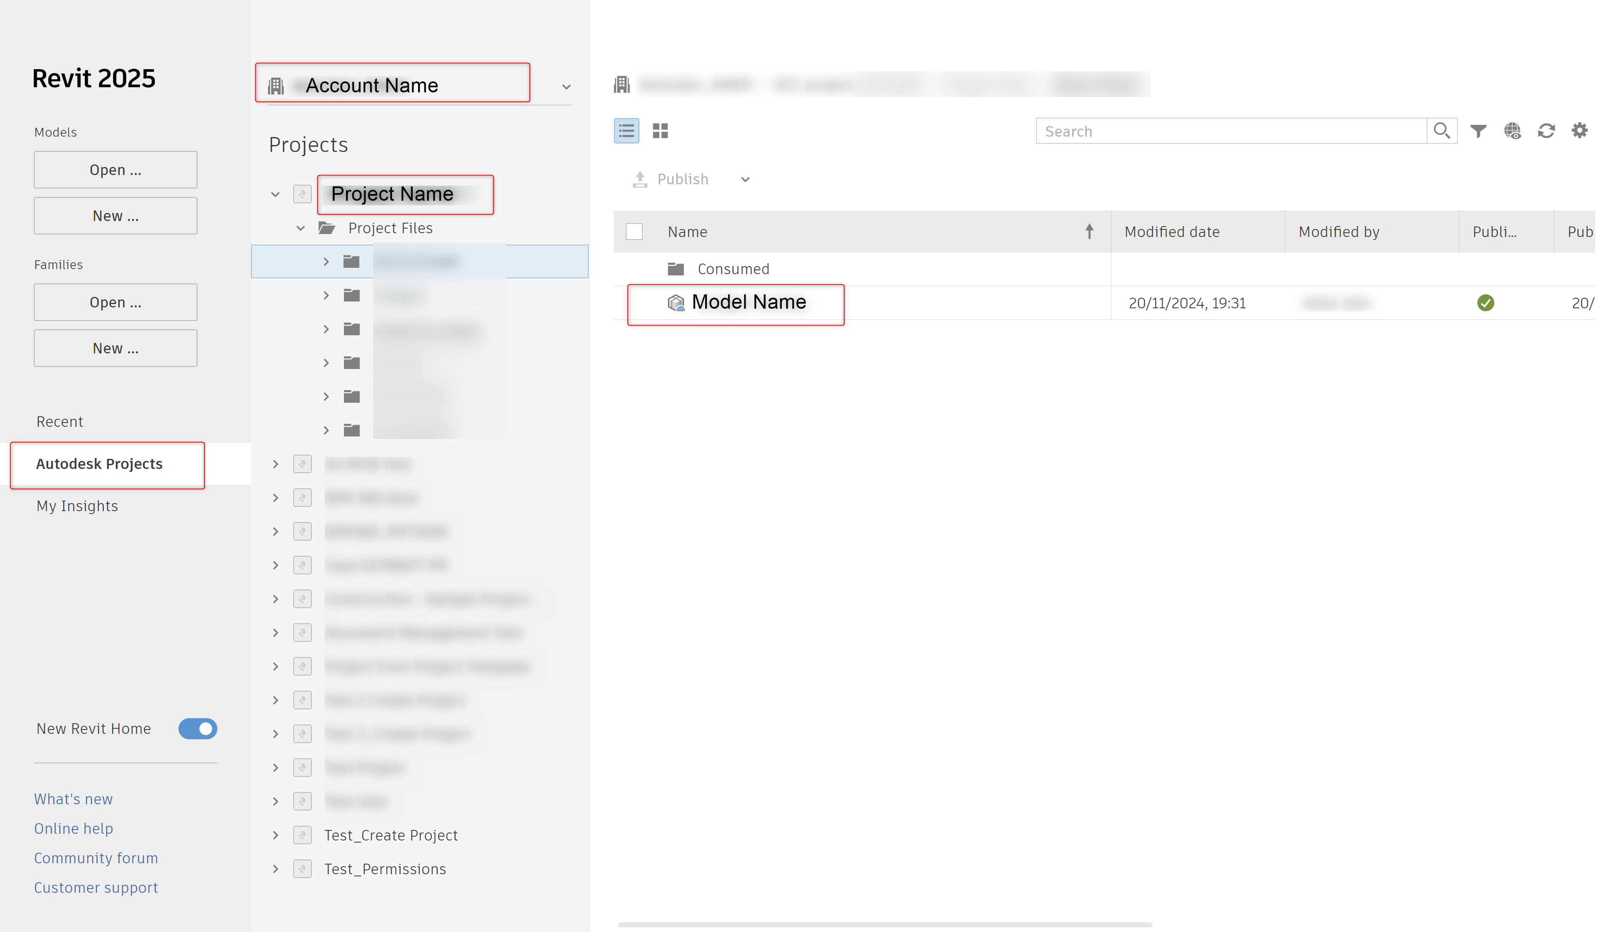Open the Account Name dropdown arrow
This screenshot has width=1620, height=932.
[566, 86]
